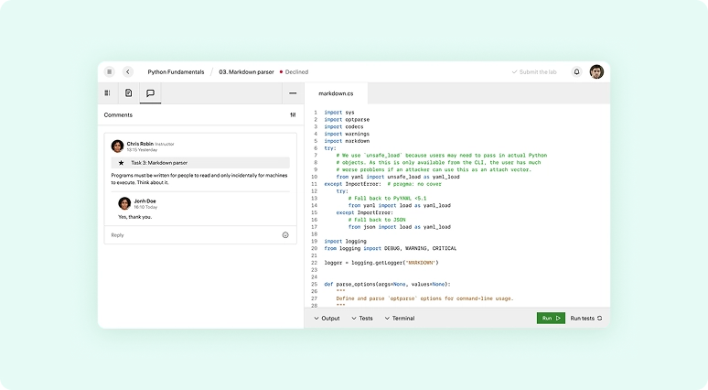Select the markdown.cs file tab
Image resolution: width=708 pixels, height=390 pixels.
point(336,93)
